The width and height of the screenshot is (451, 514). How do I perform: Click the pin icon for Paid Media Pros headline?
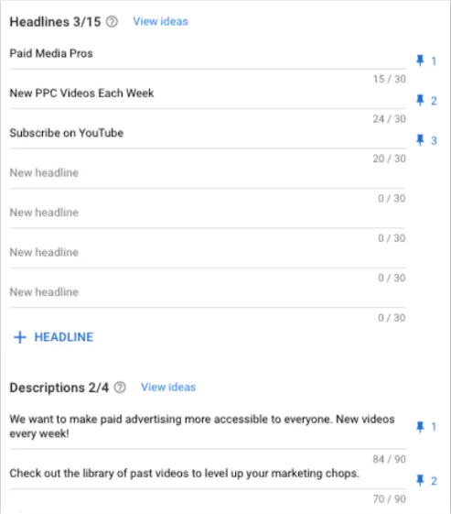[x=420, y=60]
